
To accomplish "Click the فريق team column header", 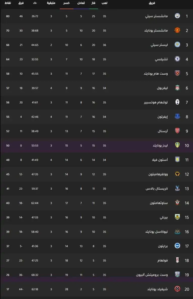I will click(152, 3).
